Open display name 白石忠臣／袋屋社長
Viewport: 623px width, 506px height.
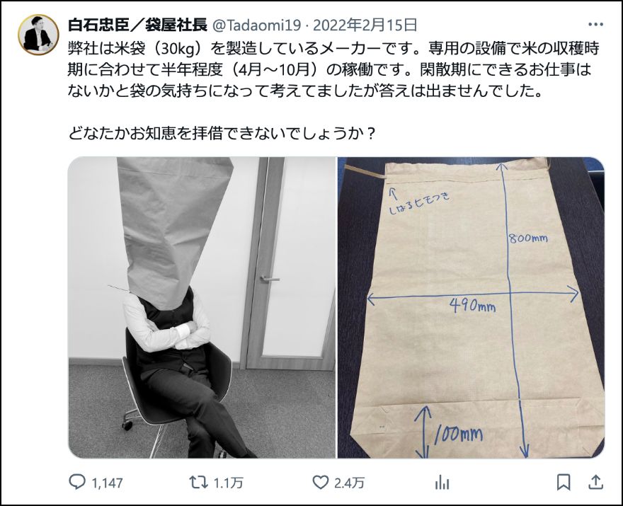coord(138,25)
